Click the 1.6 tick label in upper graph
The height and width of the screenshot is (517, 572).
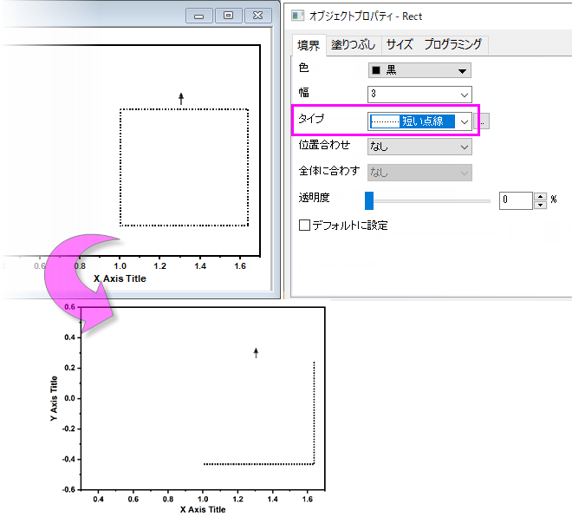coord(240,266)
